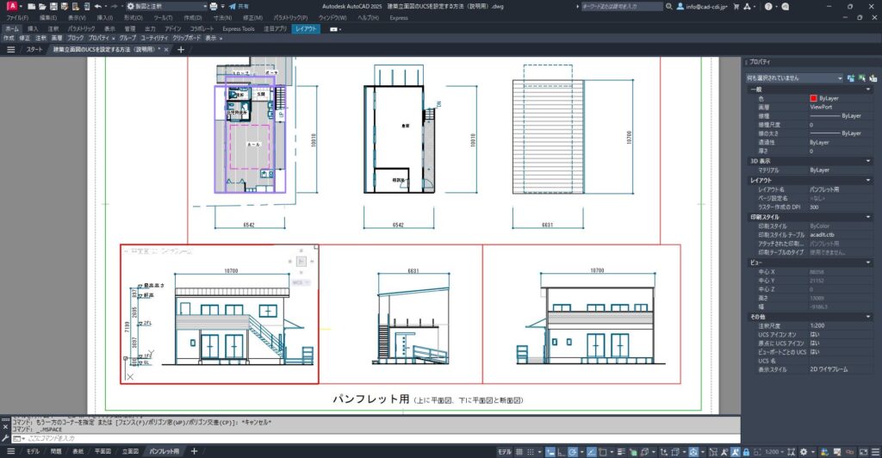Image resolution: width=882 pixels, height=458 pixels.
Task: Click the search magnifier icon in title bar
Action: (x=668, y=6)
